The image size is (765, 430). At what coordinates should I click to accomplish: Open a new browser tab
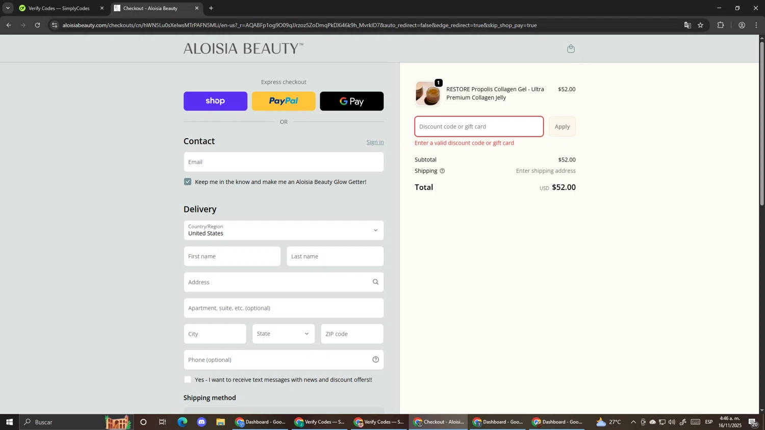(x=211, y=8)
